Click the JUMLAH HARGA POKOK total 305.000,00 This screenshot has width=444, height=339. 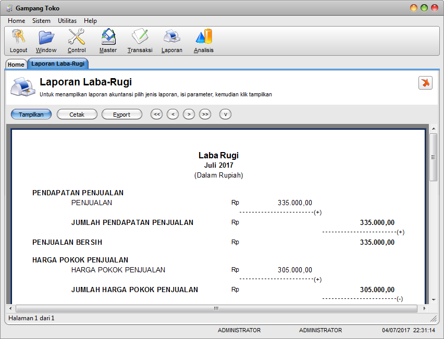point(377,290)
